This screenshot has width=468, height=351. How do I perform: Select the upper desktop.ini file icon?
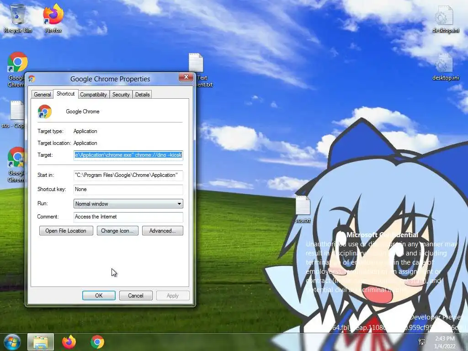(x=445, y=18)
